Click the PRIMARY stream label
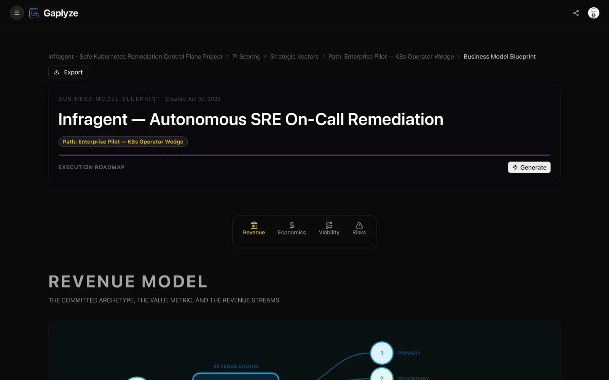Viewport: 609px width, 380px height. 409,353
